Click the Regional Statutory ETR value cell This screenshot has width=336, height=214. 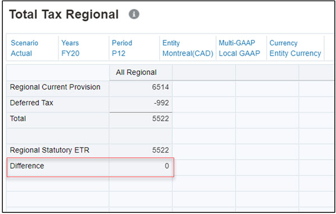pyautogui.click(x=141, y=151)
